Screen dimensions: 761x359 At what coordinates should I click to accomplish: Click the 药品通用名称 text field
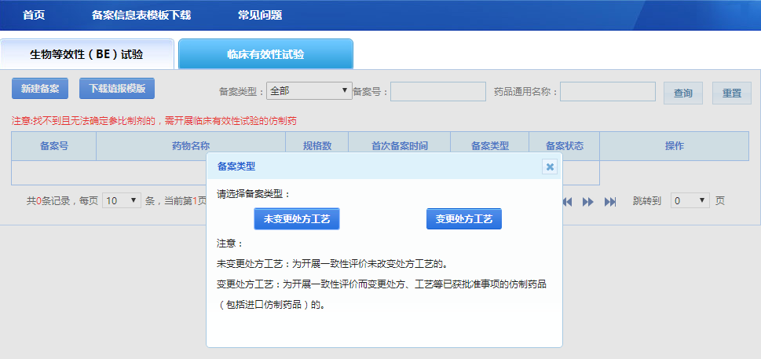click(x=607, y=92)
